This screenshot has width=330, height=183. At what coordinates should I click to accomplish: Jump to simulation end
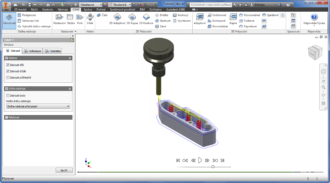pos(222,160)
